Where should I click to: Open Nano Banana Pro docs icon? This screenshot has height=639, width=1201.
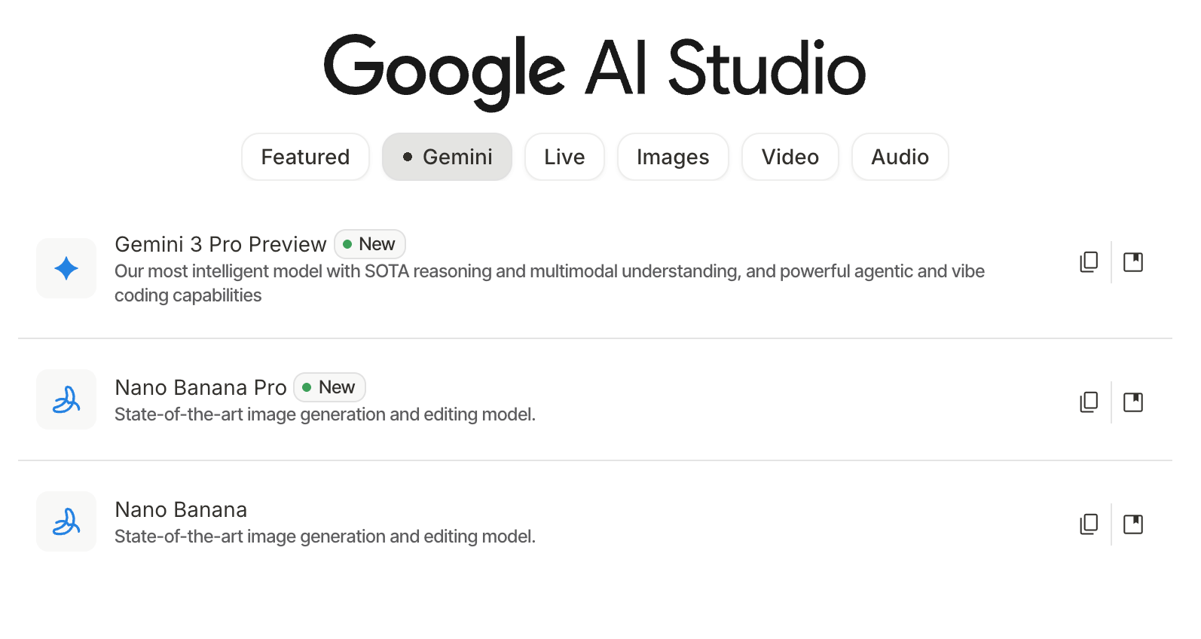point(1133,402)
